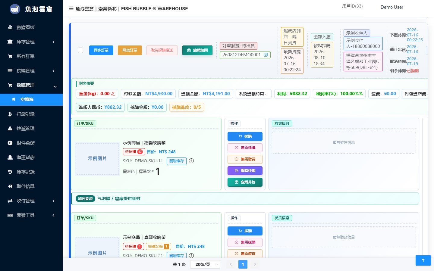434x271 pixels.
Task: Click the green 臺灣井包 button
Action: point(245,182)
